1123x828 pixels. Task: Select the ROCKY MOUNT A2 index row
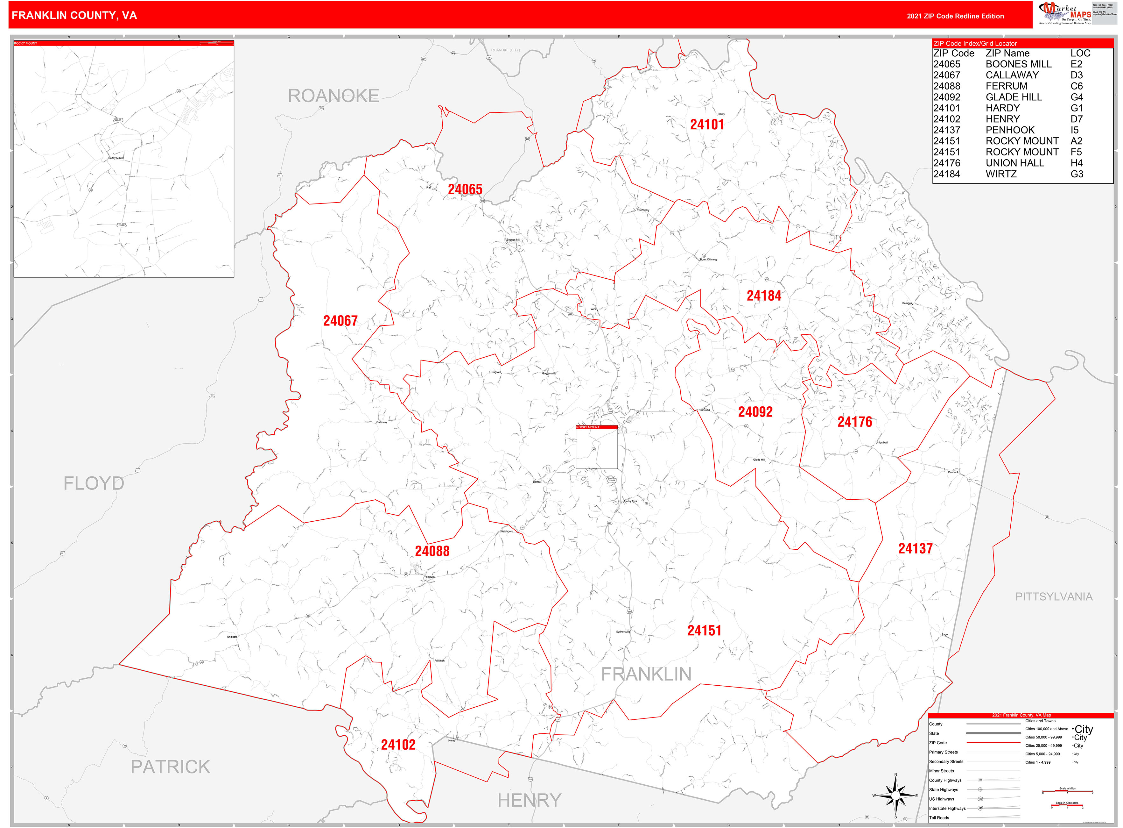point(1008,141)
